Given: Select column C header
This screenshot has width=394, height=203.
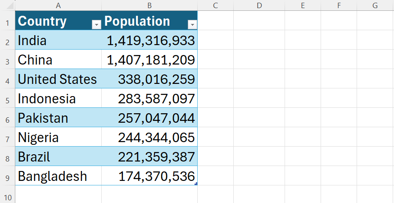Looking at the screenshot, I should coord(215,5).
